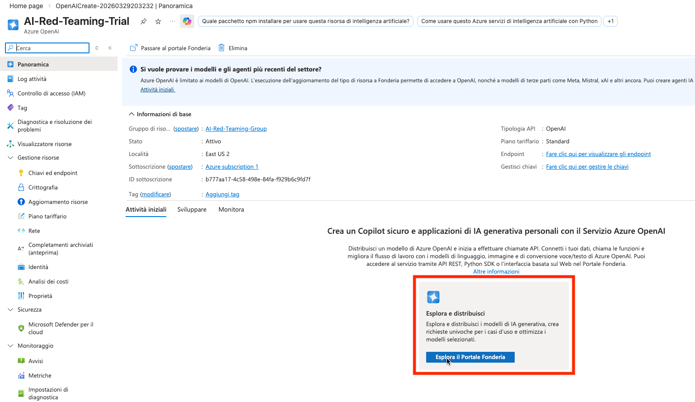Switch to the Attività iniziali tab
This screenshot has width=695, height=402.
146,210
